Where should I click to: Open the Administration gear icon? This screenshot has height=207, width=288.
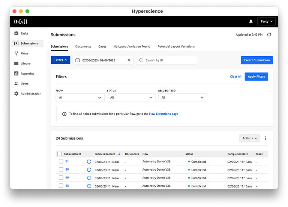(x=16, y=93)
